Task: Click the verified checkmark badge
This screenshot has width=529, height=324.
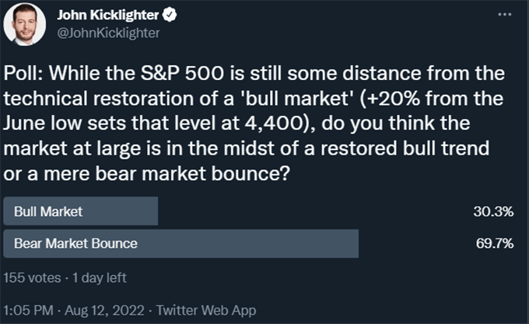Action: coord(170,15)
